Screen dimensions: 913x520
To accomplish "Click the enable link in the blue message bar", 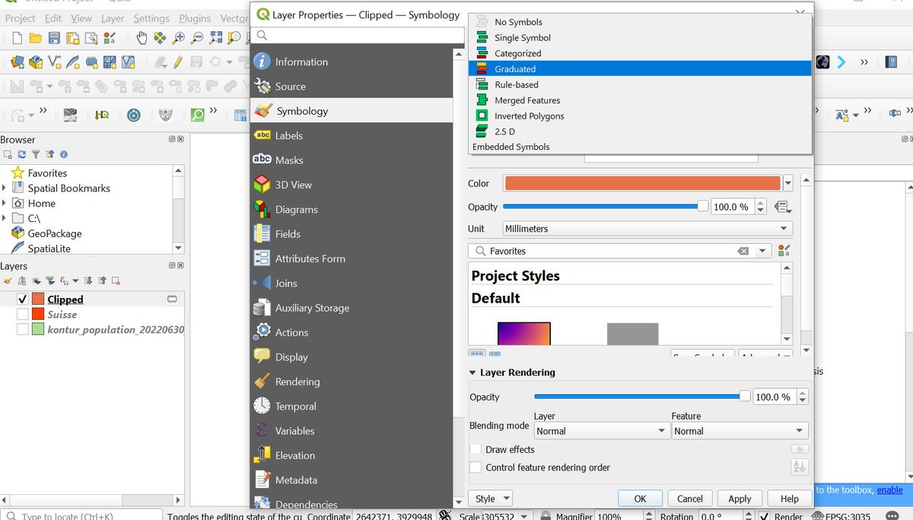I will [890, 490].
